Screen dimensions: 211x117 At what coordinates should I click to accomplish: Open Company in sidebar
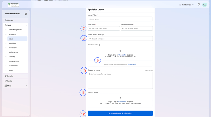12,57
